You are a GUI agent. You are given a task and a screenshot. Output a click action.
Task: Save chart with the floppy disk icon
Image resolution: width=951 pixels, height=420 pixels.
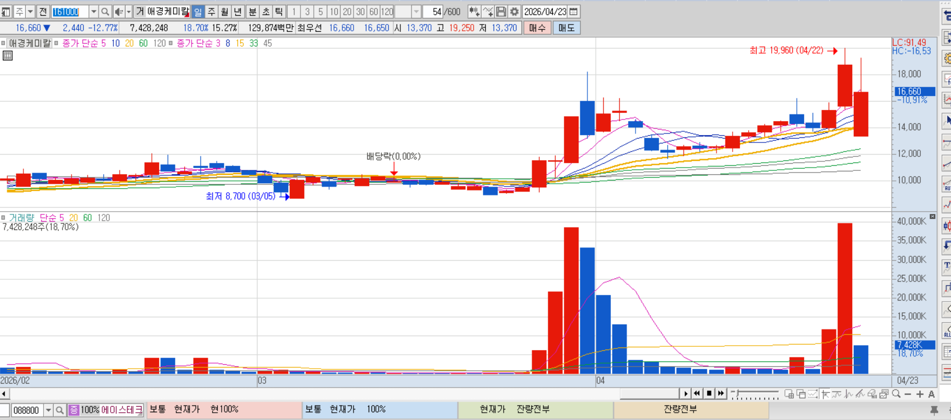(x=501, y=12)
